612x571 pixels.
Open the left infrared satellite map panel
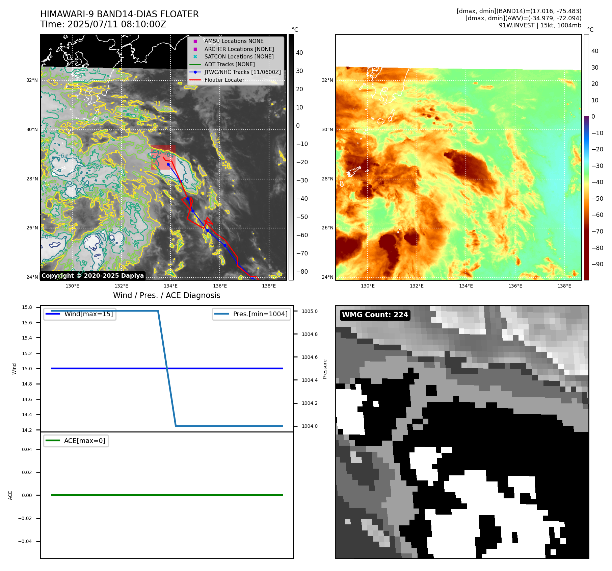click(x=163, y=157)
